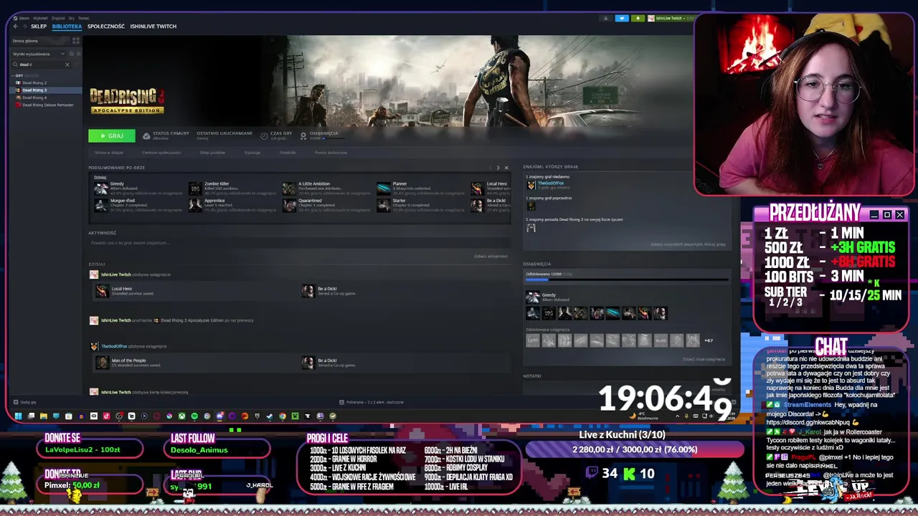This screenshot has height=516, width=918.
Task: Click Dodaj grę at the bottom left
Action: 24,402
